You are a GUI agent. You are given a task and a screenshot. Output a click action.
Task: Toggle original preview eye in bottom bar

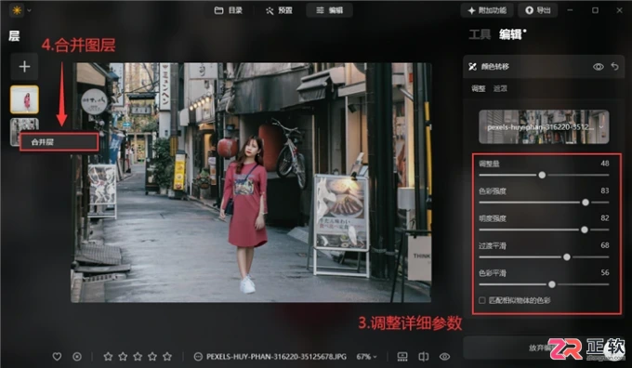click(x=444, y=357)
